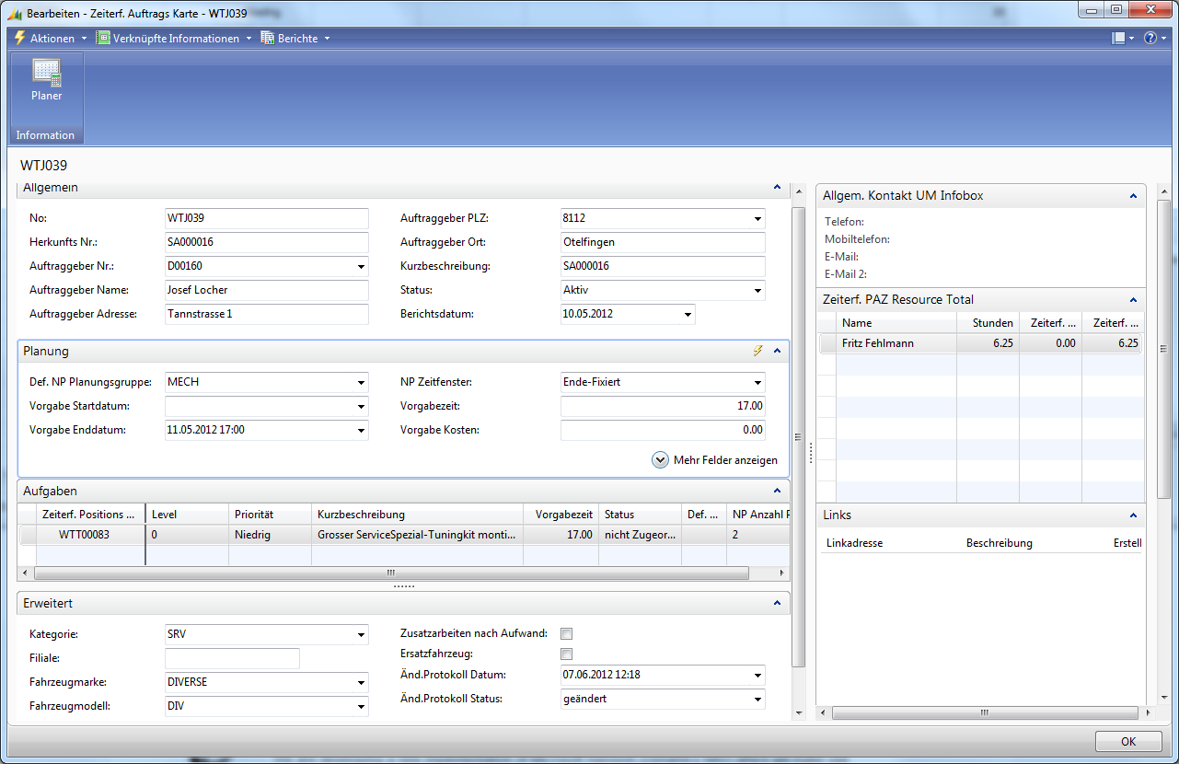Screen dimensions: 1179x764
Task: Click the Verknüpfte Informationen icon
Action: tap(103, 38)
